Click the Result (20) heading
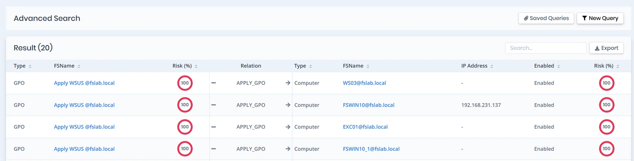 33,48
